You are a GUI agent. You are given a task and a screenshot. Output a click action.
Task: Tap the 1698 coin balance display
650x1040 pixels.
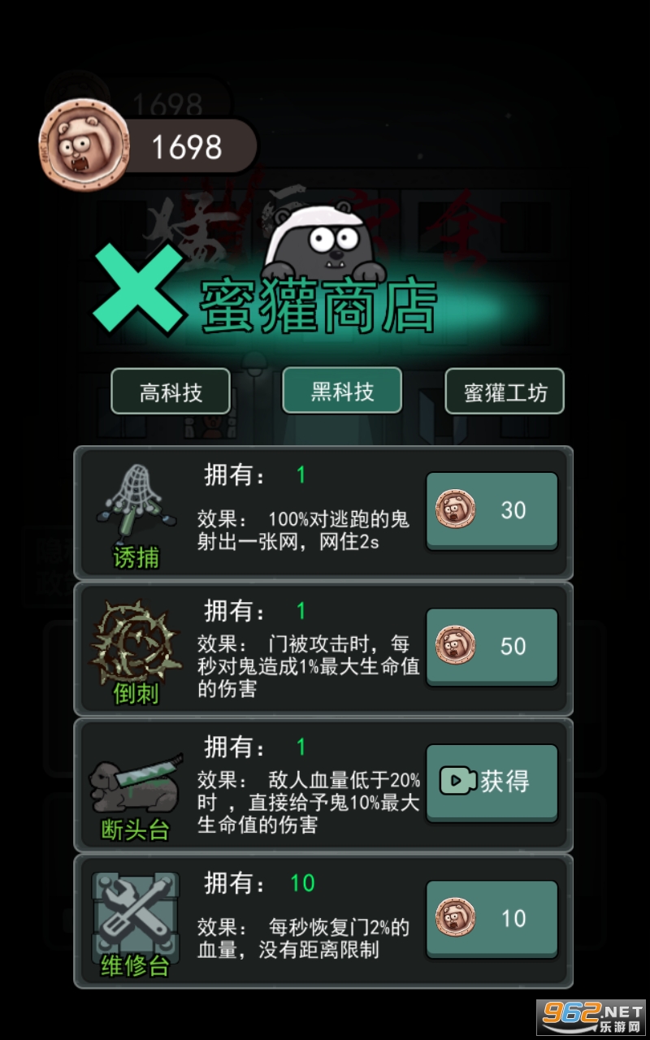(188, 147)
